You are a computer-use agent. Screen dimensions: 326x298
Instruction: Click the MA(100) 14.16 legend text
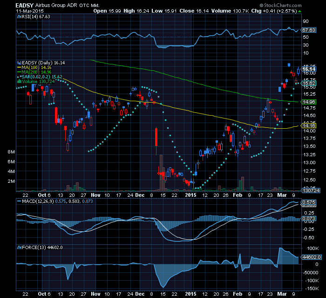pyautogui.click(x=36, y=68)
